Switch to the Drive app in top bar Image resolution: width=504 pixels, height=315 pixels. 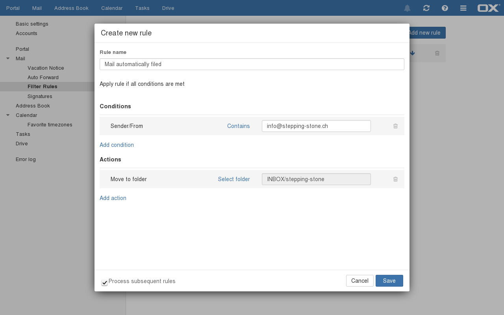[x=168, y=8]
